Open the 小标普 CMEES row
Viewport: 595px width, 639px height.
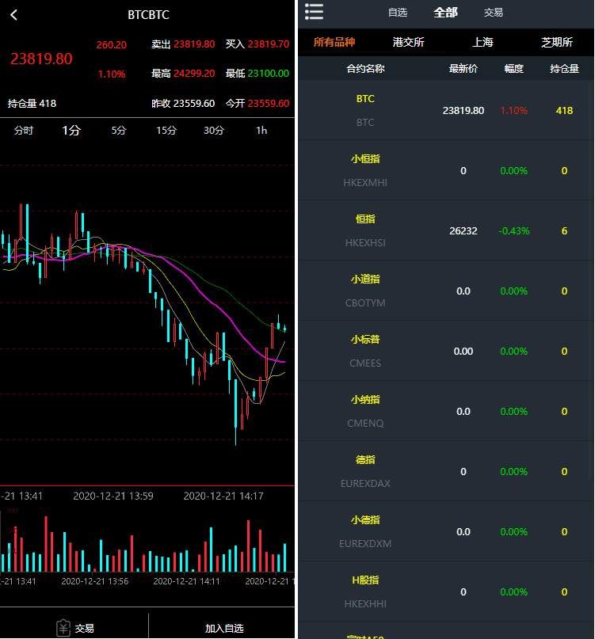tap(446, 352)
